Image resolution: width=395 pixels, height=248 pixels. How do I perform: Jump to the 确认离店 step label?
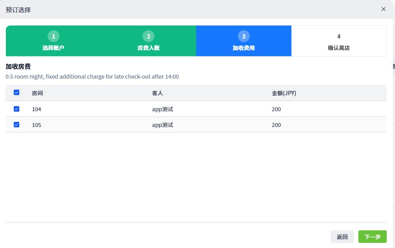339,48
